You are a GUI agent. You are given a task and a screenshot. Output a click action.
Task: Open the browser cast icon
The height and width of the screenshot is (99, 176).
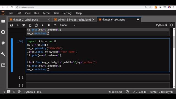click(x=165, y=7)
